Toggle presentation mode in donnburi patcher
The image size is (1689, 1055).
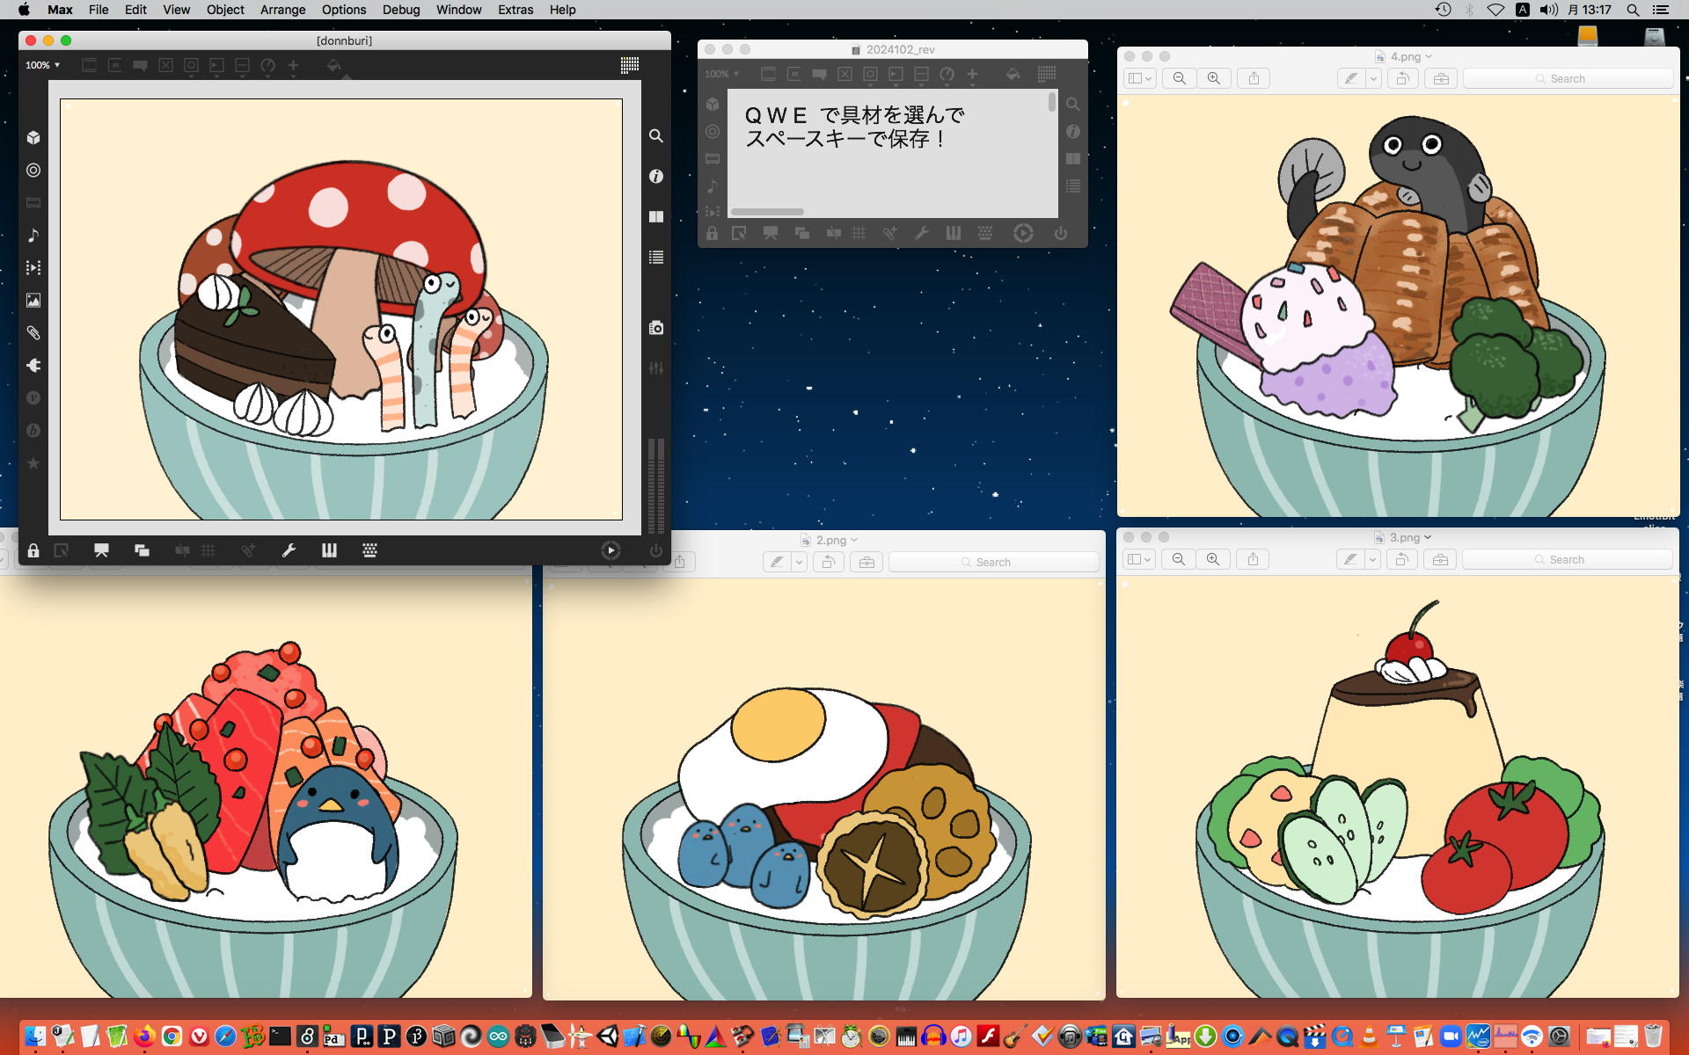pyautogui.click(x=101, y=550)
